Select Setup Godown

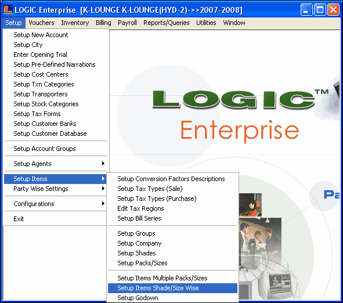tap(172, 298)
